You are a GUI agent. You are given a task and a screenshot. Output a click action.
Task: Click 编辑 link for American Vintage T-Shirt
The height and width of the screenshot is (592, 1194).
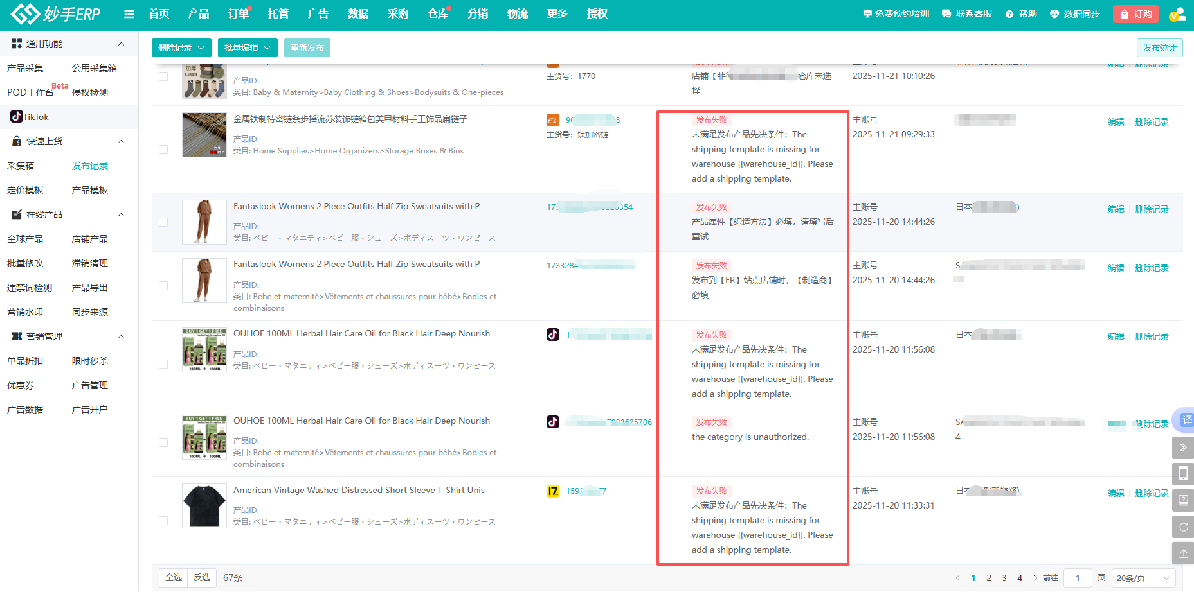pos(1116,493)
